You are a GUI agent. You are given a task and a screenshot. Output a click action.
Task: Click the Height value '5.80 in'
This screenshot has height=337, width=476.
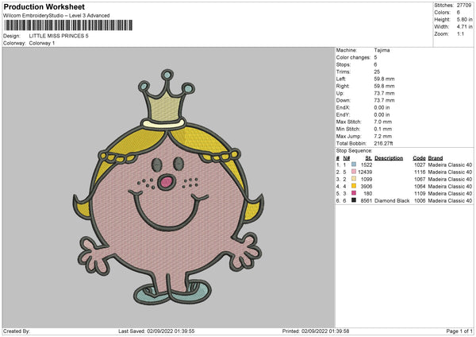click(464, 19)
